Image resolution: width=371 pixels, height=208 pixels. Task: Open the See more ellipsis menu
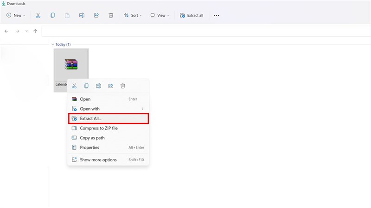[x=216, y=15]
